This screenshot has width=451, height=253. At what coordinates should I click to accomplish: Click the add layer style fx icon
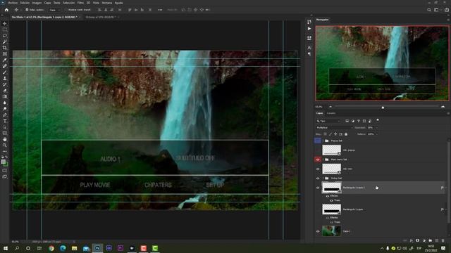click(x=412, y=240)
